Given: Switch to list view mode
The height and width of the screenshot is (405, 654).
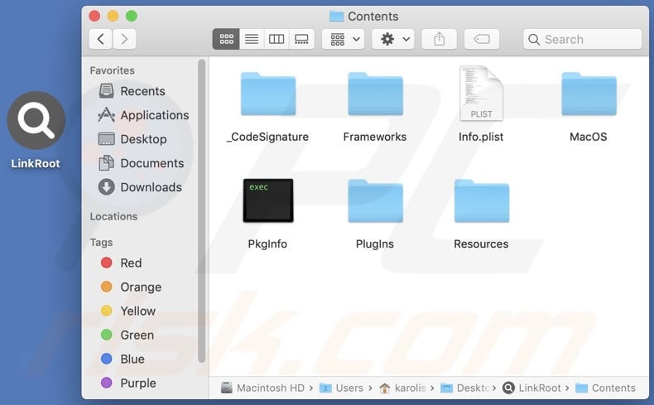Looking at the screenshot, I should point(252,39).
